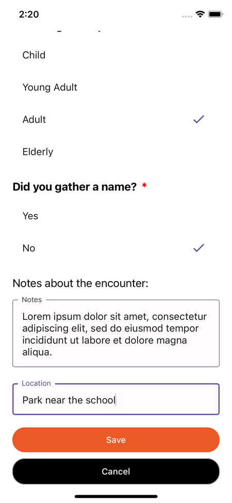Tap the 2:20 clock in status bar
This screenshot has height=503, width=232.
(x=29, y=14)
